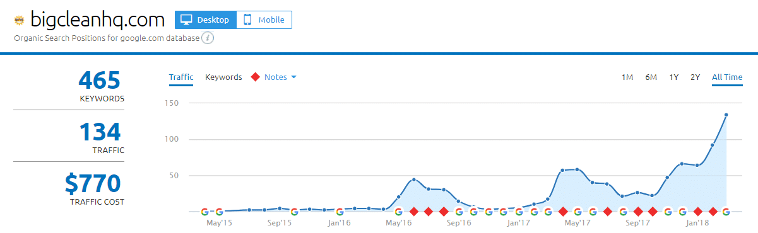Switch to Desktop view
Image resolution: width=758 pixels, height=233 pixels.
click(206, 20)
